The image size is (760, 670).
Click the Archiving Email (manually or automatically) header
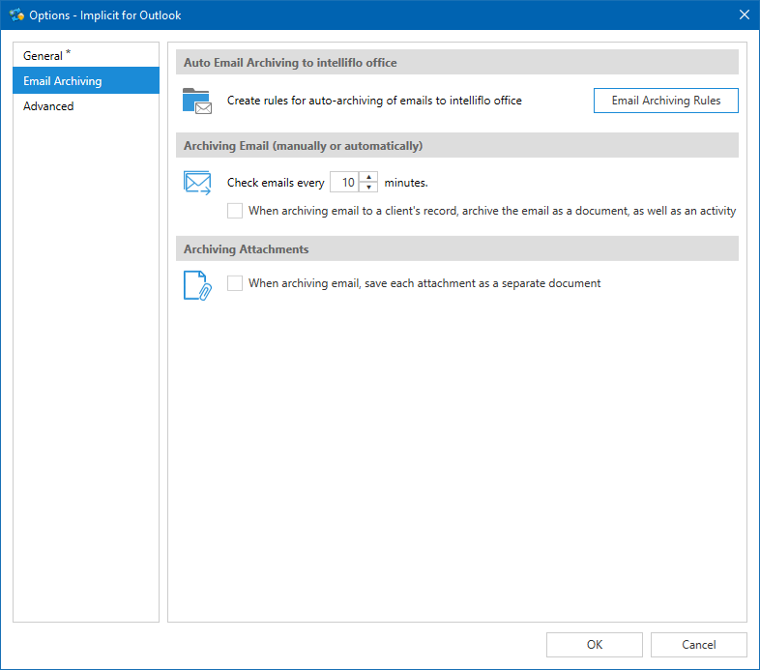[304, 146]
